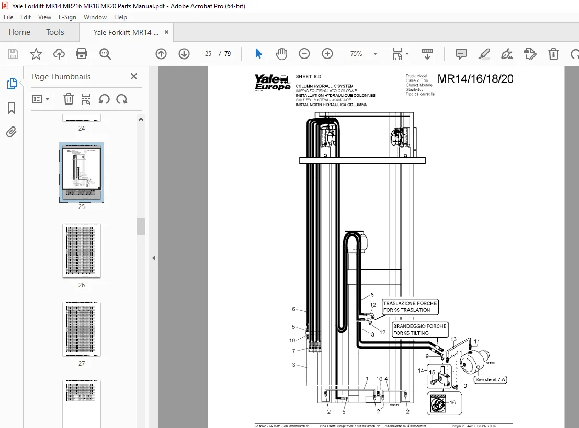579x428 pixels.
Task: Select page 25 thumbnail
Action: click(x=82, y=172)
